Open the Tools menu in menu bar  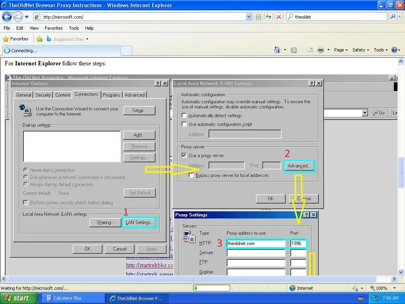[x=74, y=28]
